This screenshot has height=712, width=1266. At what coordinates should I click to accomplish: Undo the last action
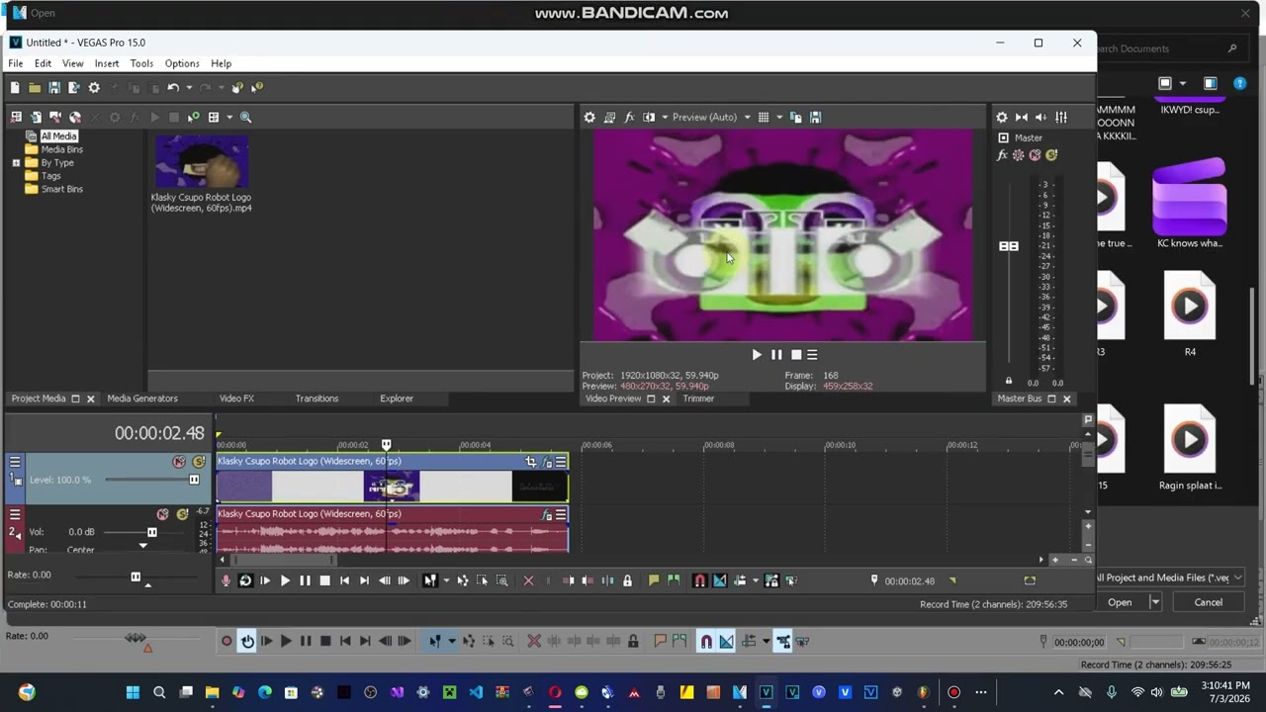pos(173,88)
